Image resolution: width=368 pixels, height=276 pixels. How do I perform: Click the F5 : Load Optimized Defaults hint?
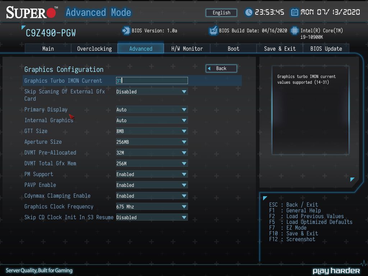311,222
